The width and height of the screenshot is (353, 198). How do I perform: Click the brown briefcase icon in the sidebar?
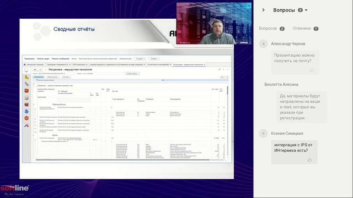pos(26,105)
